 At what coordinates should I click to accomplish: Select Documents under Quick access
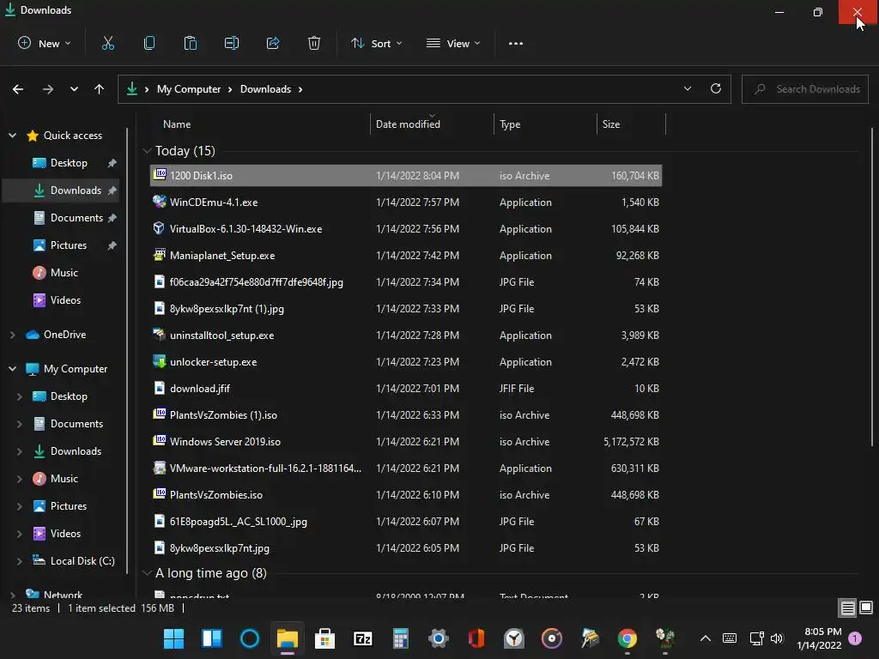coord(76,218)
